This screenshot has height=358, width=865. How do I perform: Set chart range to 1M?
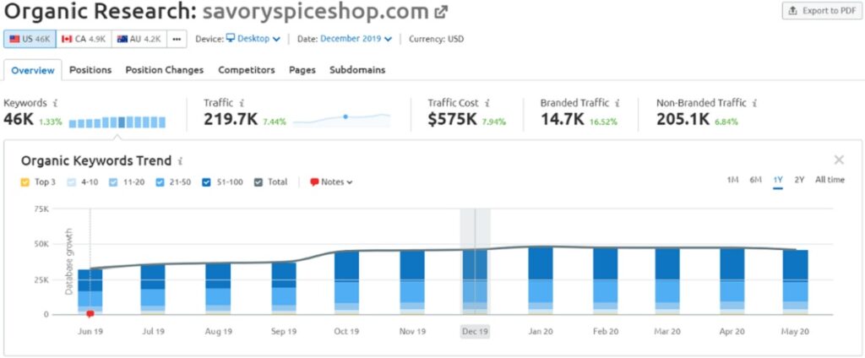[x=732, y=180]
